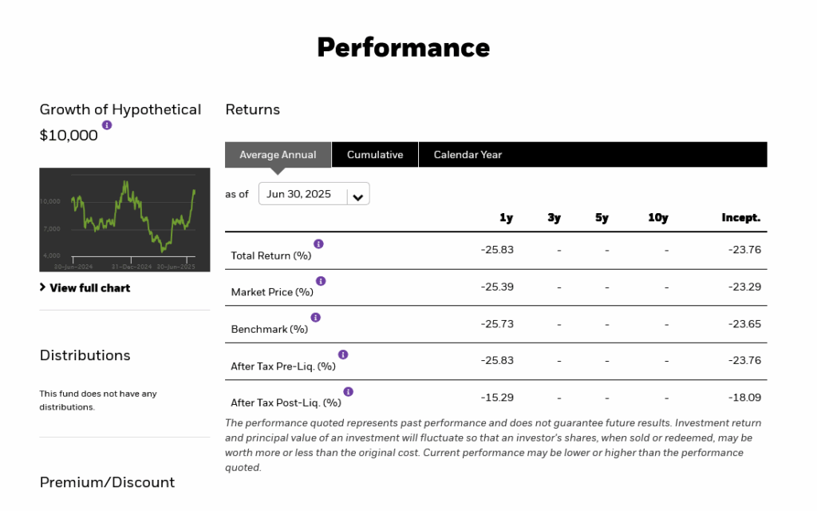Click the growth chart thumbnail

124,220
